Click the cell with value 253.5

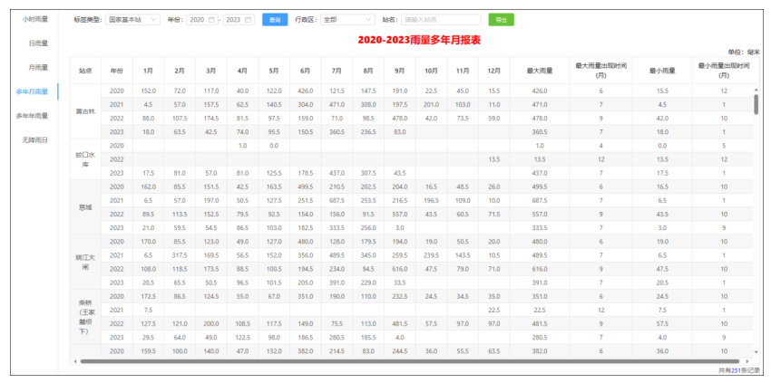(368, 201)
